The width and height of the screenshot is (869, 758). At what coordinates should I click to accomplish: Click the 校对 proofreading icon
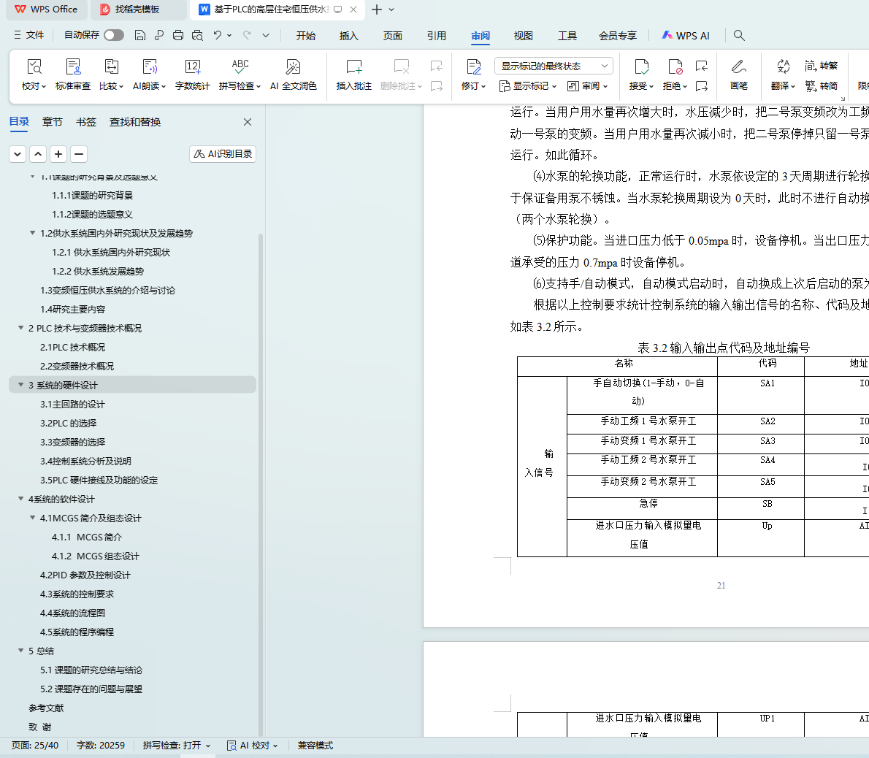[x=34, y=67]
